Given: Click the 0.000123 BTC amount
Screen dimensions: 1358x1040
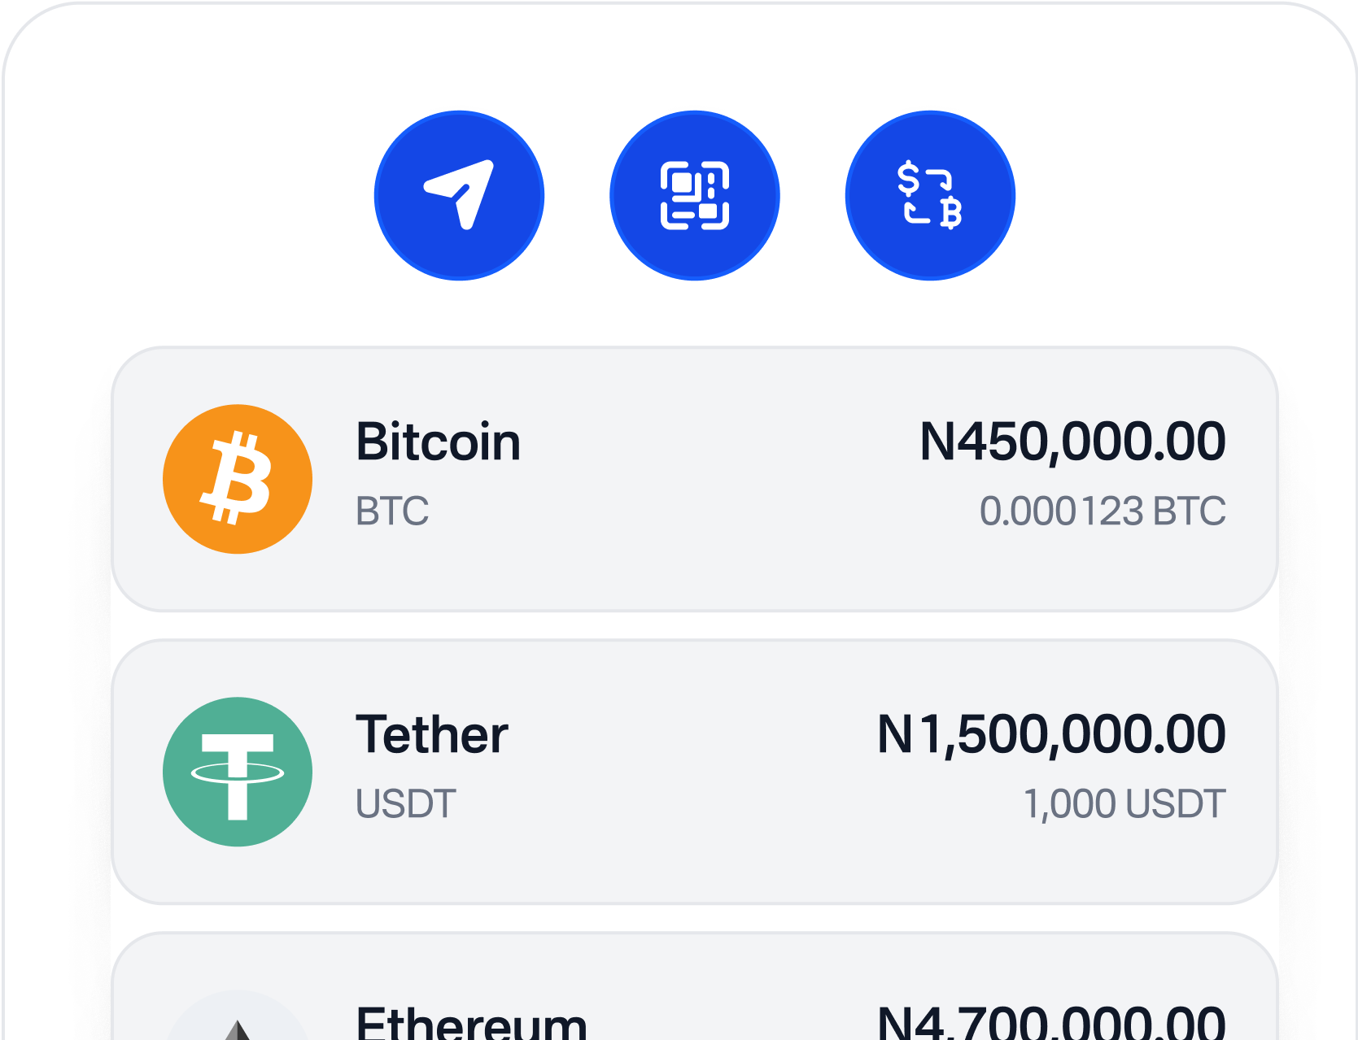Looking at the screenshot, I should 1102,511.
